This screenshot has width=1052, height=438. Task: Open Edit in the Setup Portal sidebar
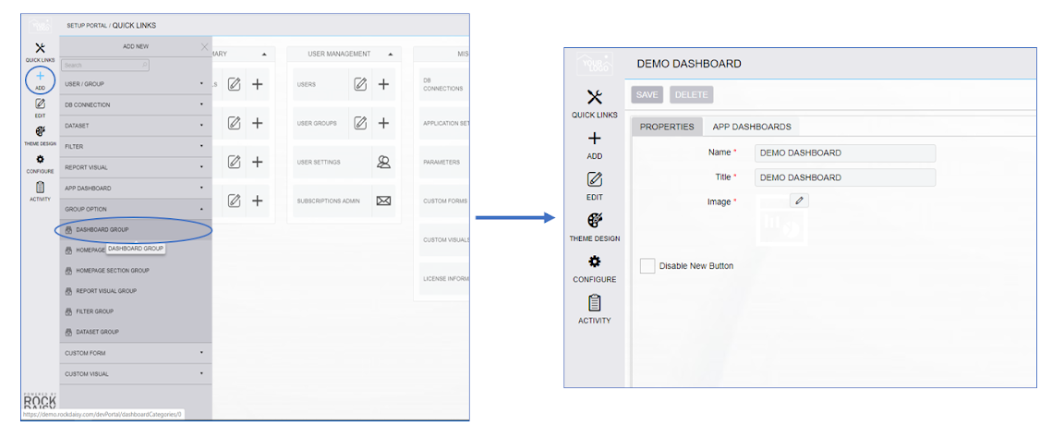(x=40, y=108)
